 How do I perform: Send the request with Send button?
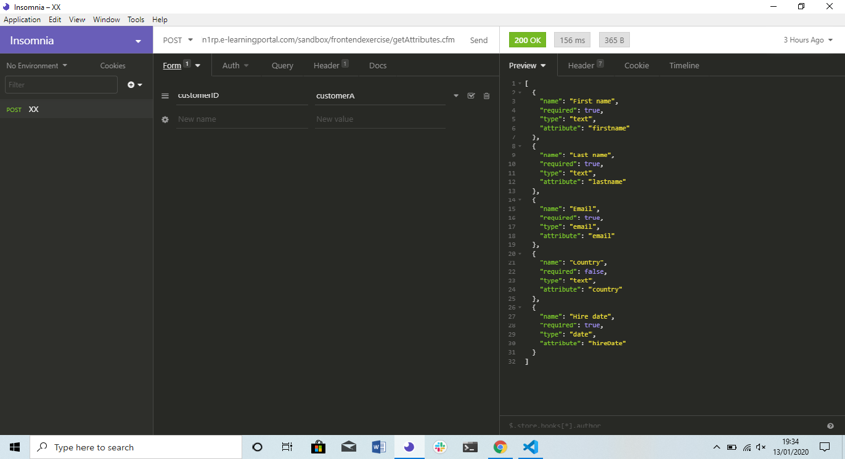(x=479, y=40)
